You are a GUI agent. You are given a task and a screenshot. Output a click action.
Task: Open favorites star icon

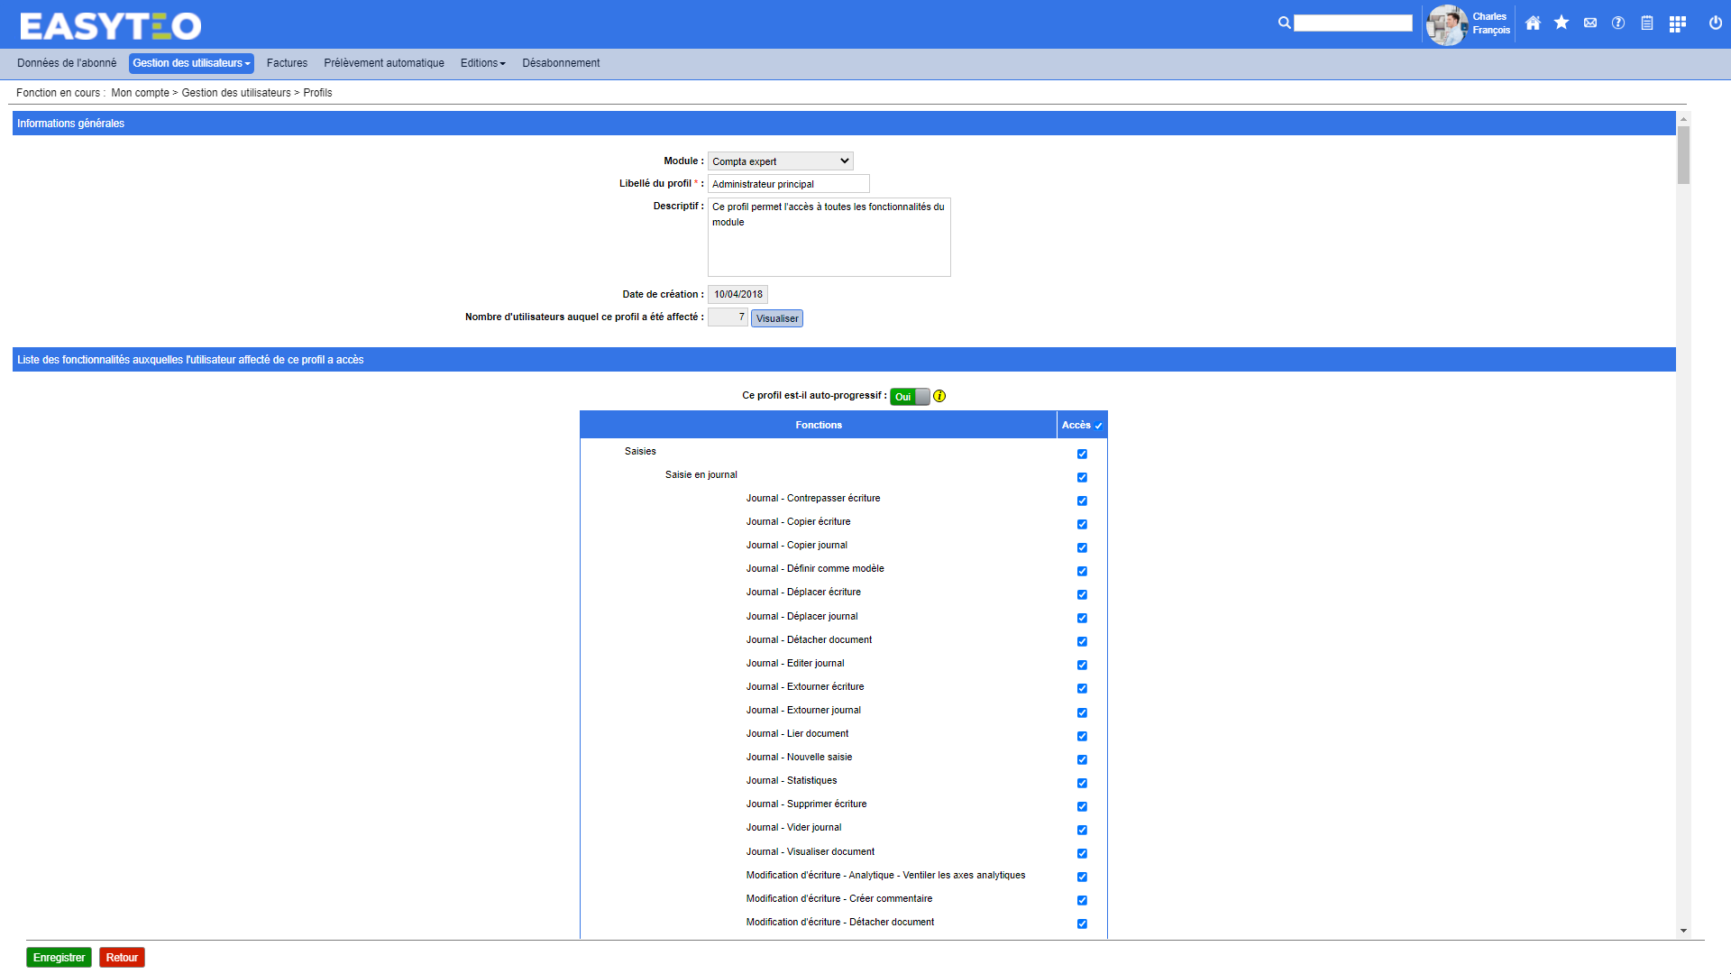coord(1562,23)
